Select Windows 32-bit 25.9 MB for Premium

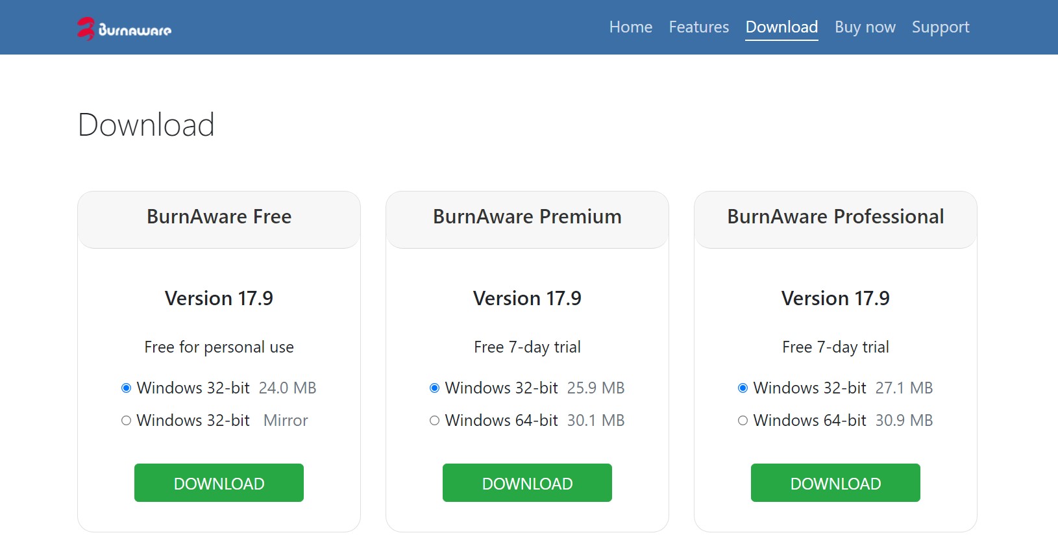click(x=434, y=388)
